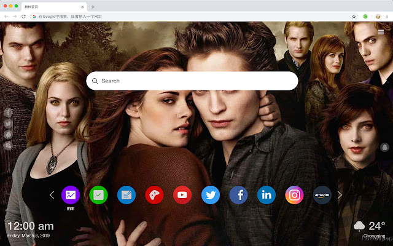Go back in browser history

pyautogui.click(x=6, y=17)
